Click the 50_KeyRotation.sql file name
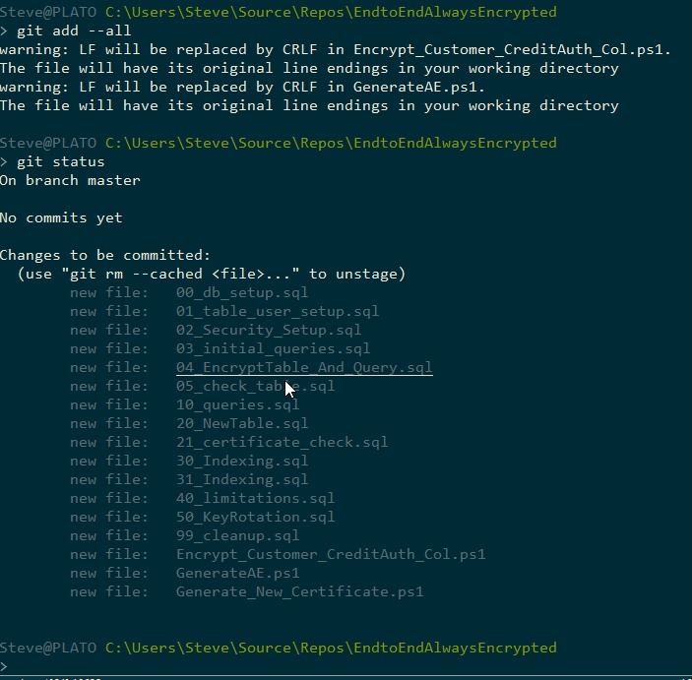This screenshot has width=692, height=680. 255,517
